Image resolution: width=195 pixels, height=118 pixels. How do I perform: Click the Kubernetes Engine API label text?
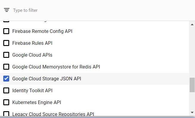pyautogui.click(x=37, y=103)
